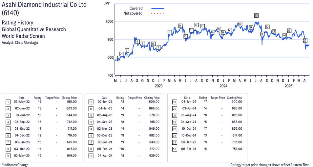
Task: Select chart marker 21 at the dip
Action: coord(262,34)
